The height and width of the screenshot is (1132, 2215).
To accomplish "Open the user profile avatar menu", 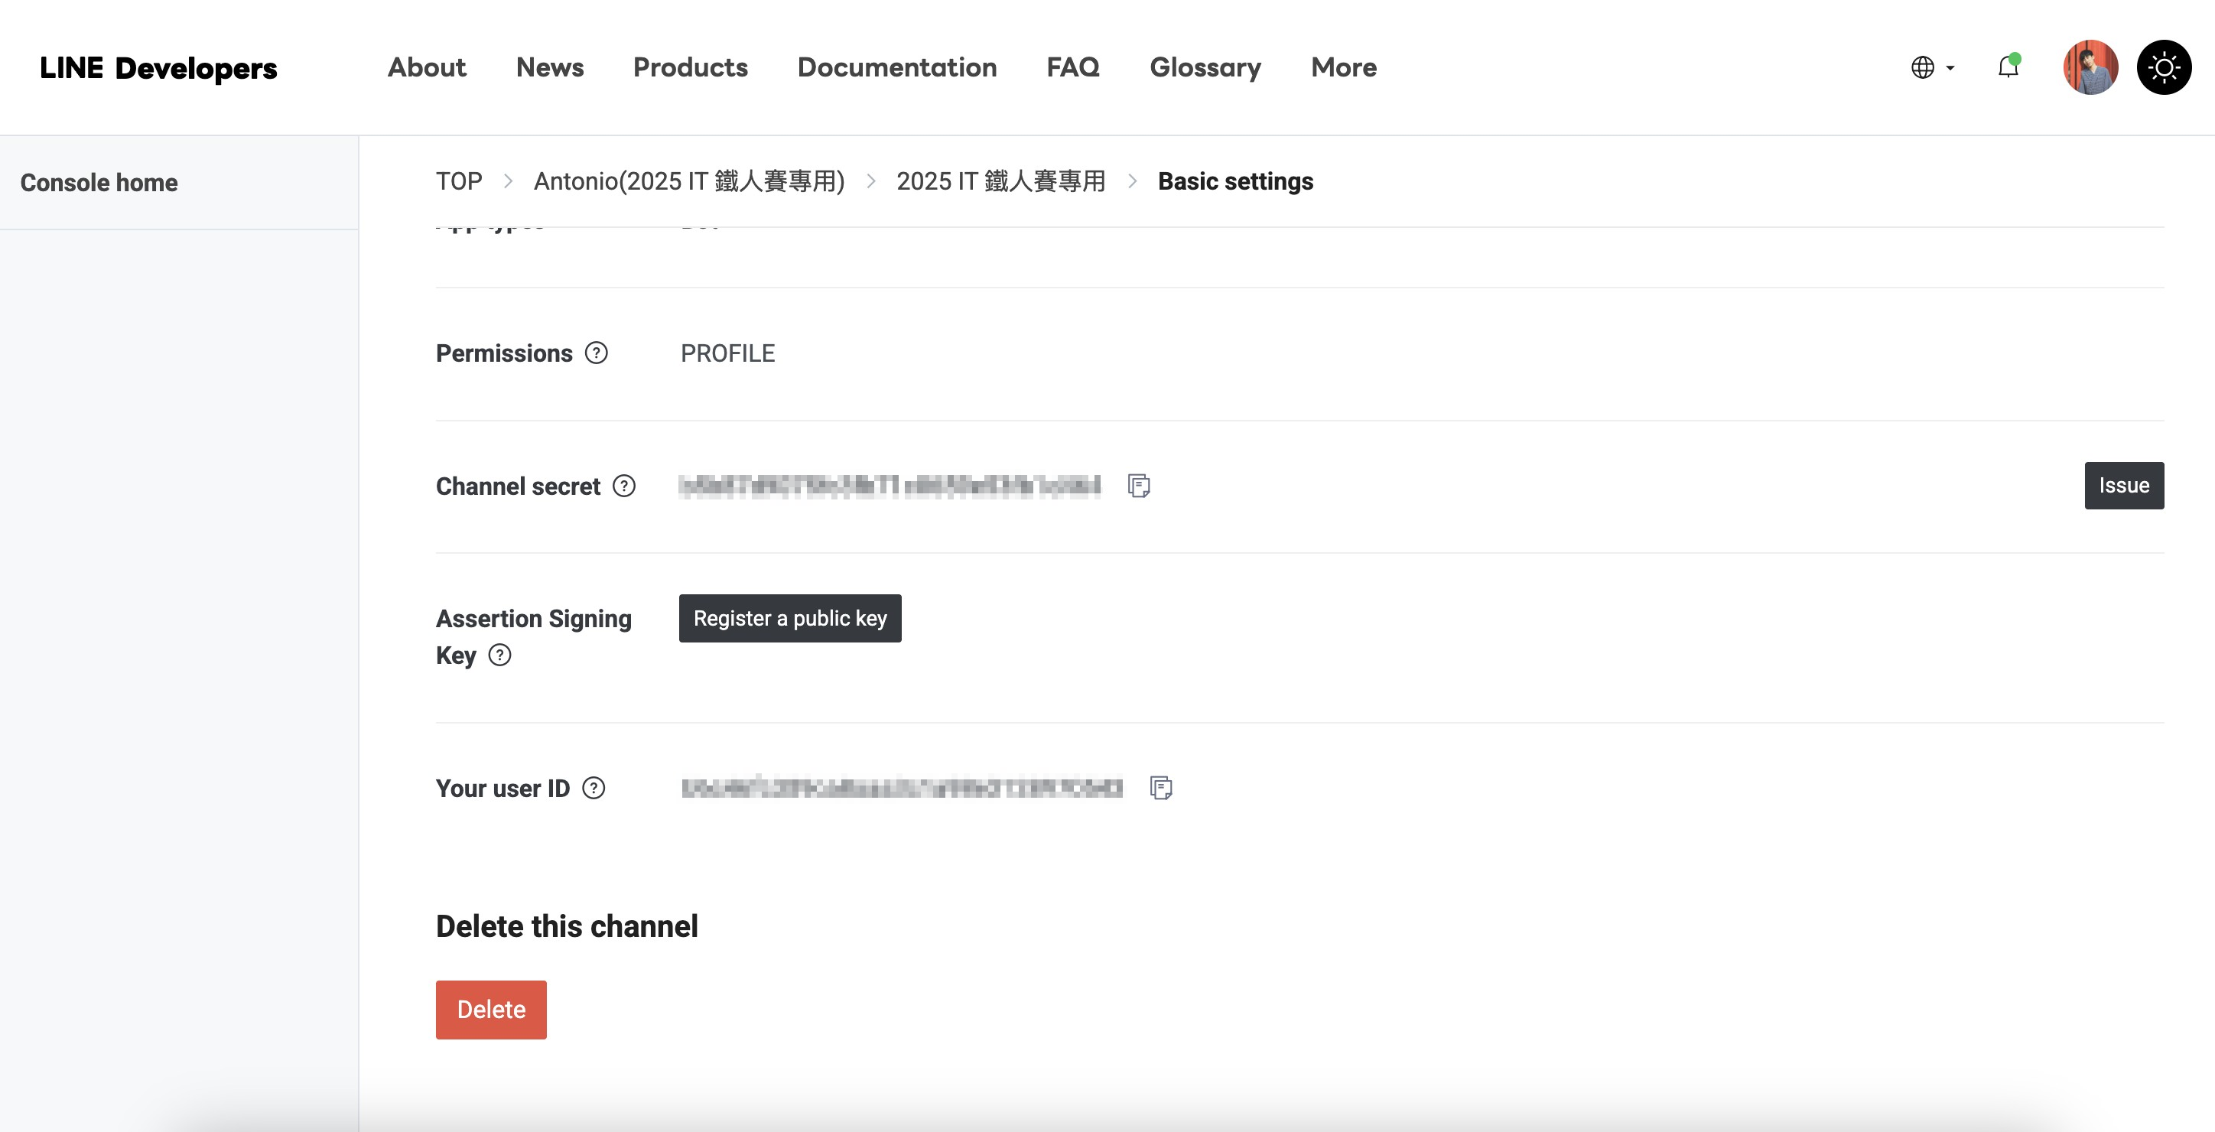I will click(2090, 67).
